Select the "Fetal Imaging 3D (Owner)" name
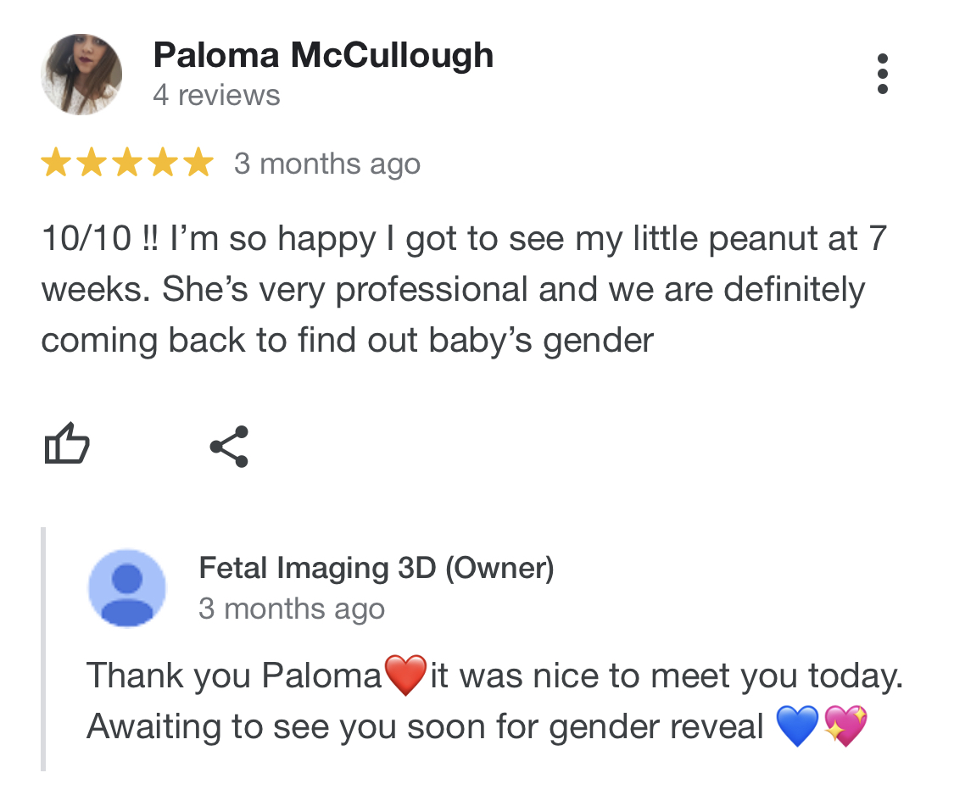The height and width of the screenshot is (795, 954). pos(376,568)
